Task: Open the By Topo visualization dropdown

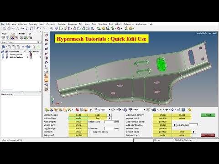Action: (102, 110)
